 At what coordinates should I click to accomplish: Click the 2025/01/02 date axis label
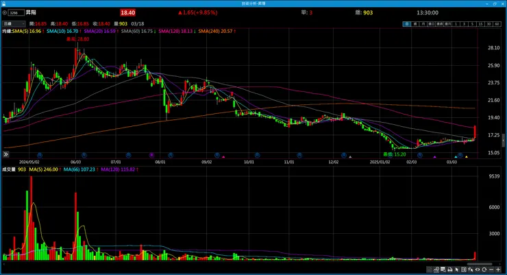(x=380, y=162)
